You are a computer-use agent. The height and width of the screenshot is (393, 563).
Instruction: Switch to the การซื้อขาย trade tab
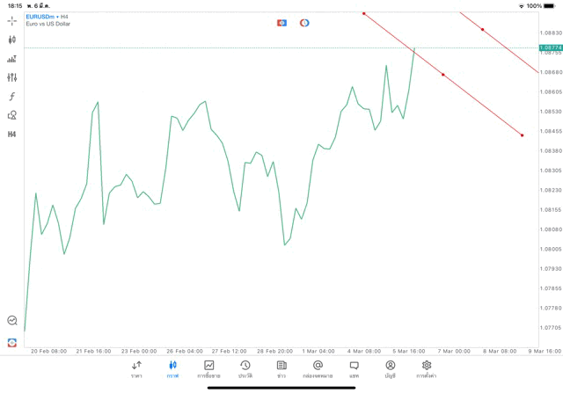(208, 368)
